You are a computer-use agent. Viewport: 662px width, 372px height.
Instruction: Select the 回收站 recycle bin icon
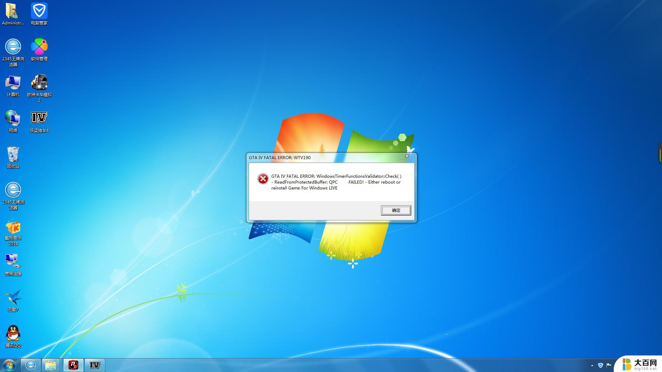[x=13, y=157]
